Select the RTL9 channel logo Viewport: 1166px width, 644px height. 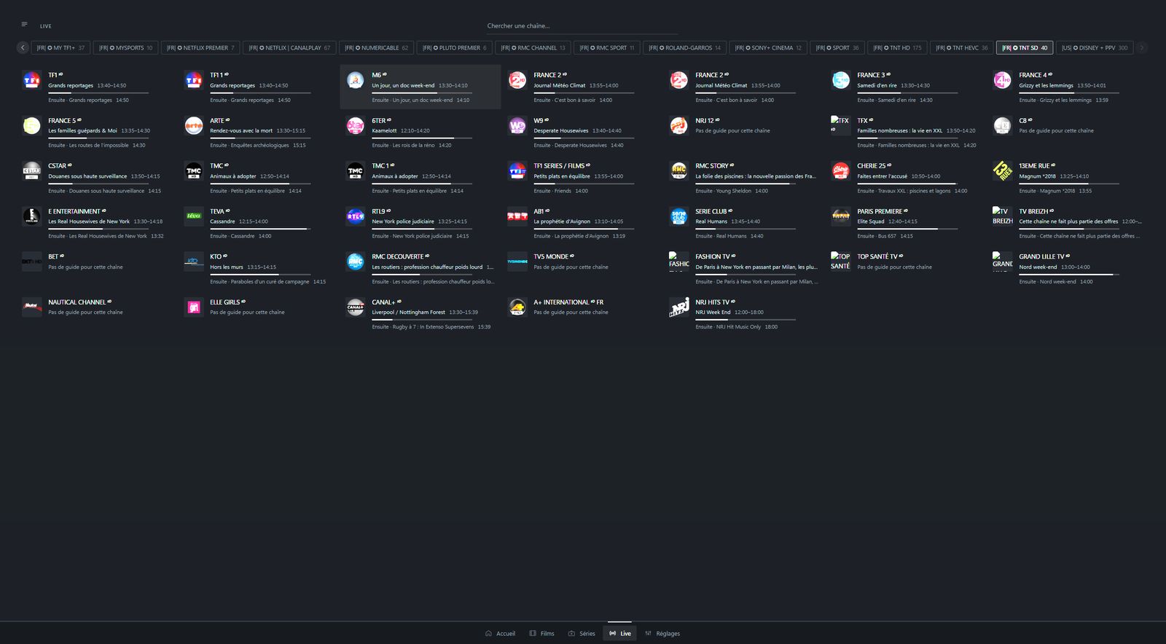click(x=356, y=216)
